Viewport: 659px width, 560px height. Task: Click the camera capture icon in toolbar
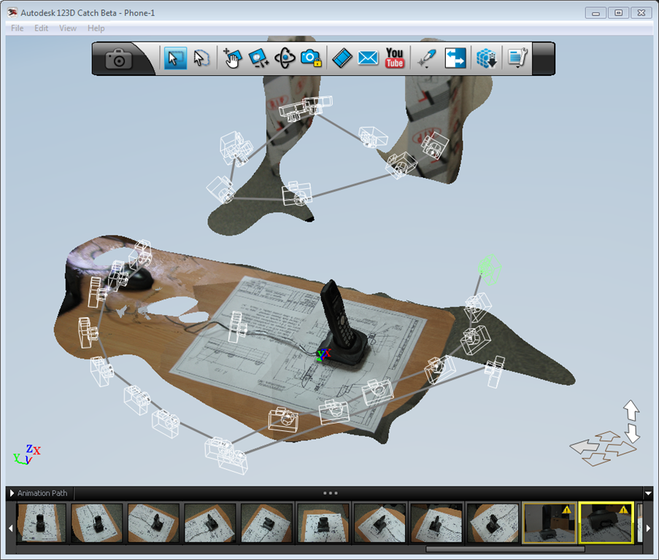[119, 59]
